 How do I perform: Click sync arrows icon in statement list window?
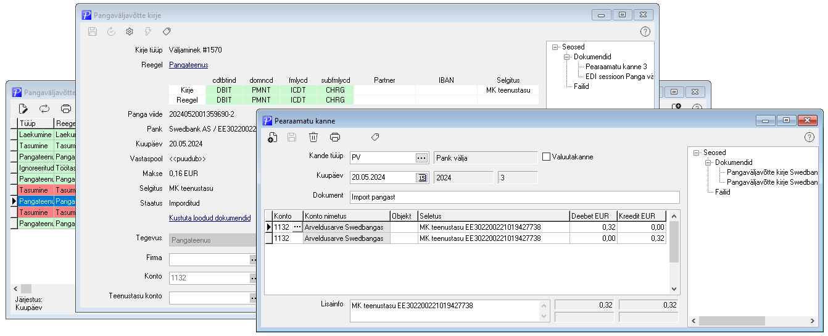pos(44,109)
